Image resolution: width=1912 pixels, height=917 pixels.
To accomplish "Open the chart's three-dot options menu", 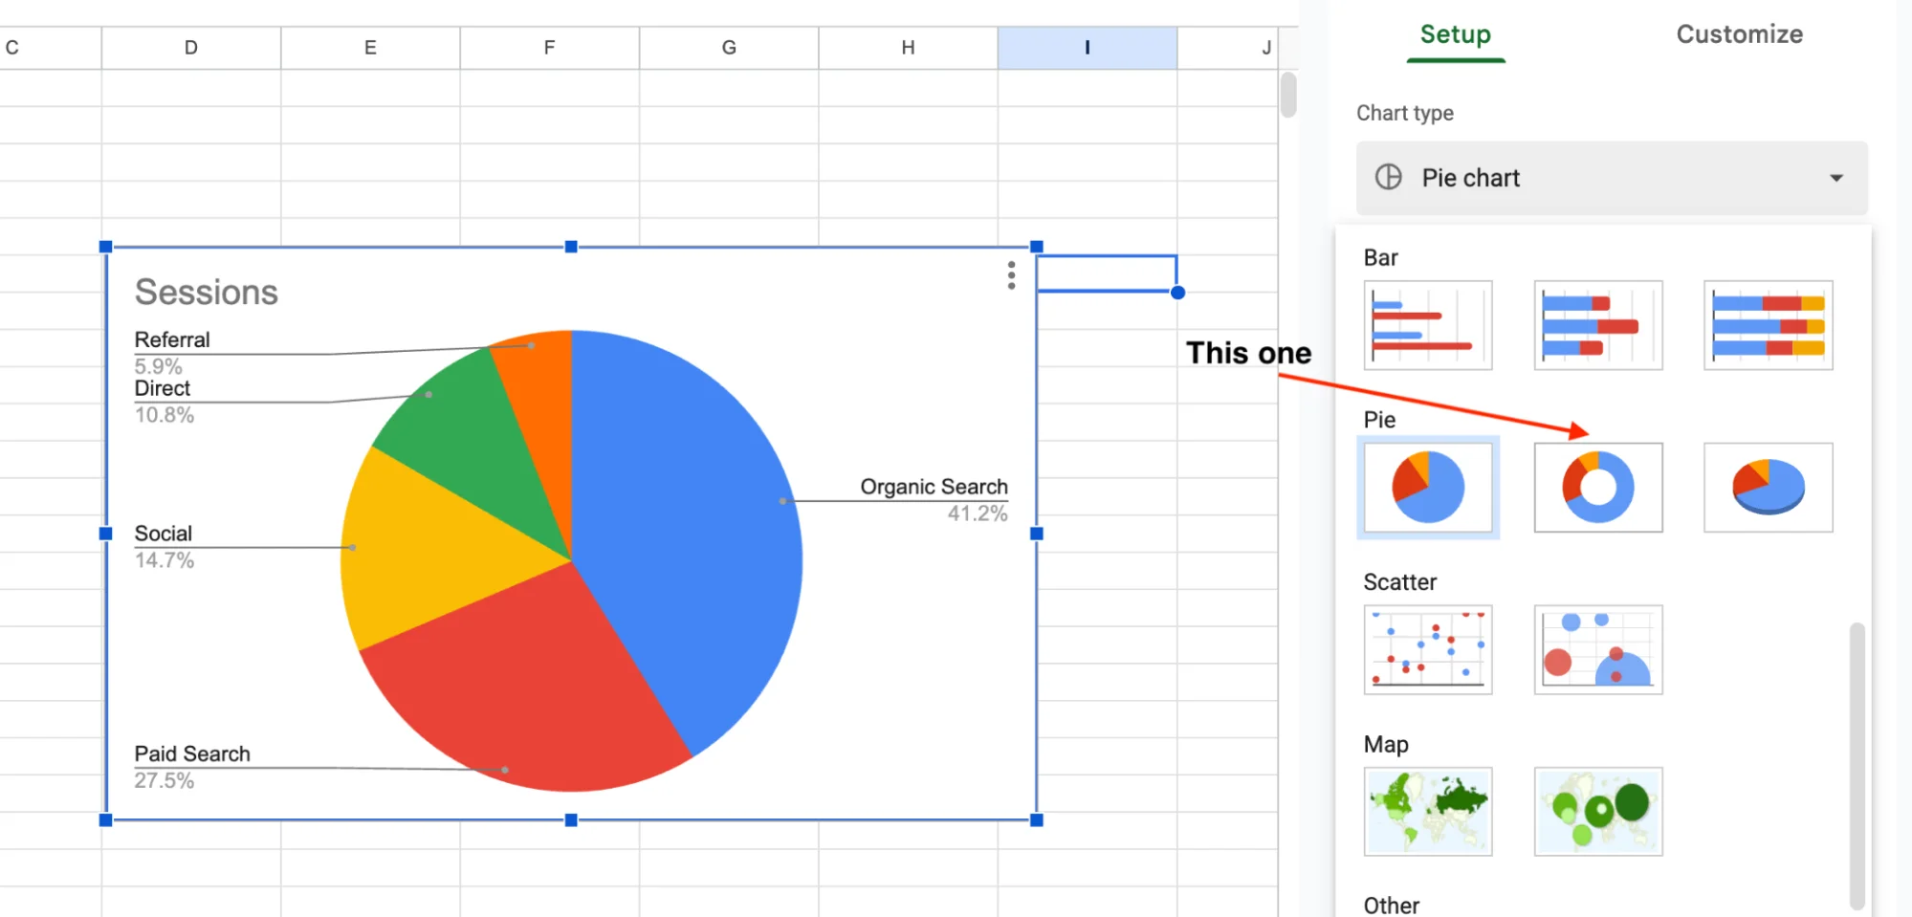I will click(1011, 275).
